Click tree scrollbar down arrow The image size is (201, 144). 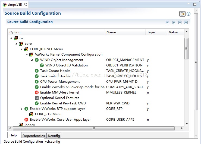[x=187, y=124]
